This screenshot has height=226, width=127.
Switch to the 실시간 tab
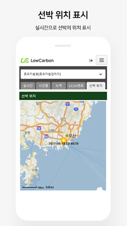pos(28,86)
